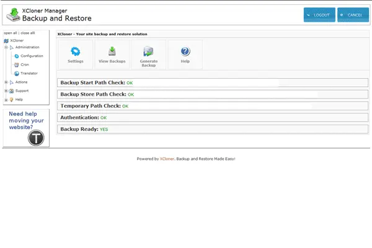Collapse the Administration tree node
372x248 pixels.
[x=6, y=47]
